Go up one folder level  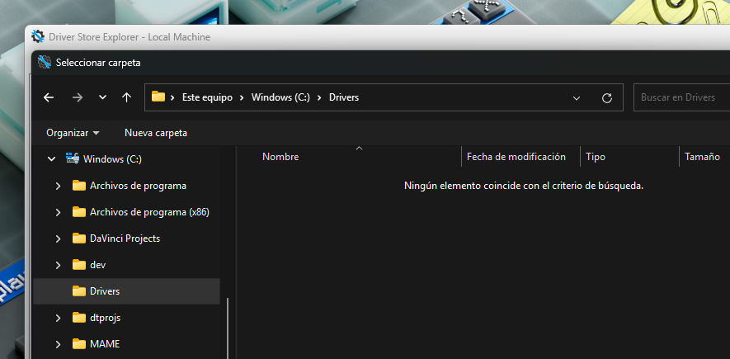tap(126, 97)
